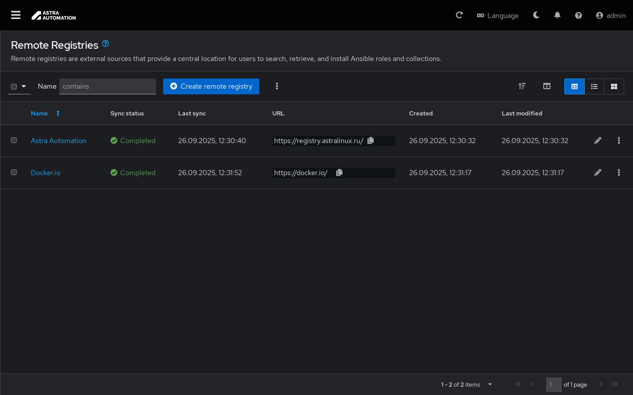Open the notifications bell

coord(557,15)
